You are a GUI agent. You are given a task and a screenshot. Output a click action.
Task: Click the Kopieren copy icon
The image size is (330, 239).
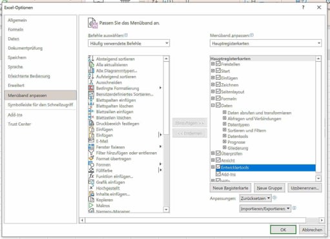pyautogui.click(x=91, y=200)
